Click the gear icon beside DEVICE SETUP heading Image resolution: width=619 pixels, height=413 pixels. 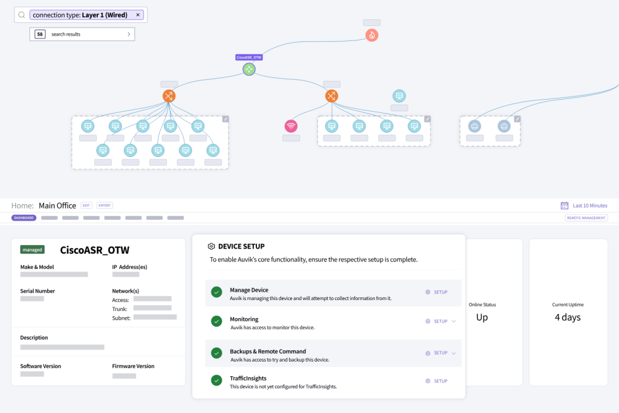[x=211, y=246]
